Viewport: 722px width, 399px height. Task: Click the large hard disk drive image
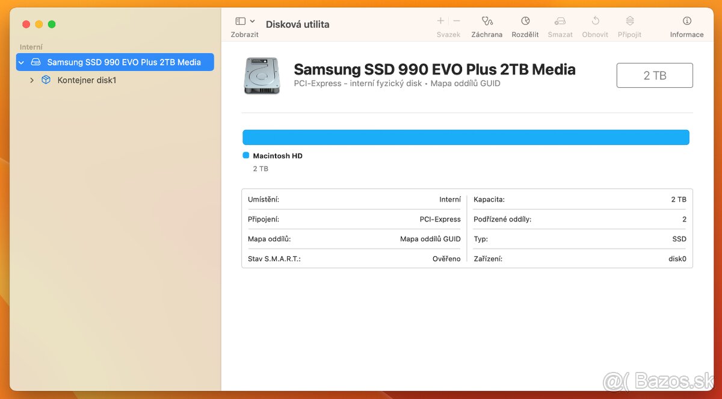point(262,76)
